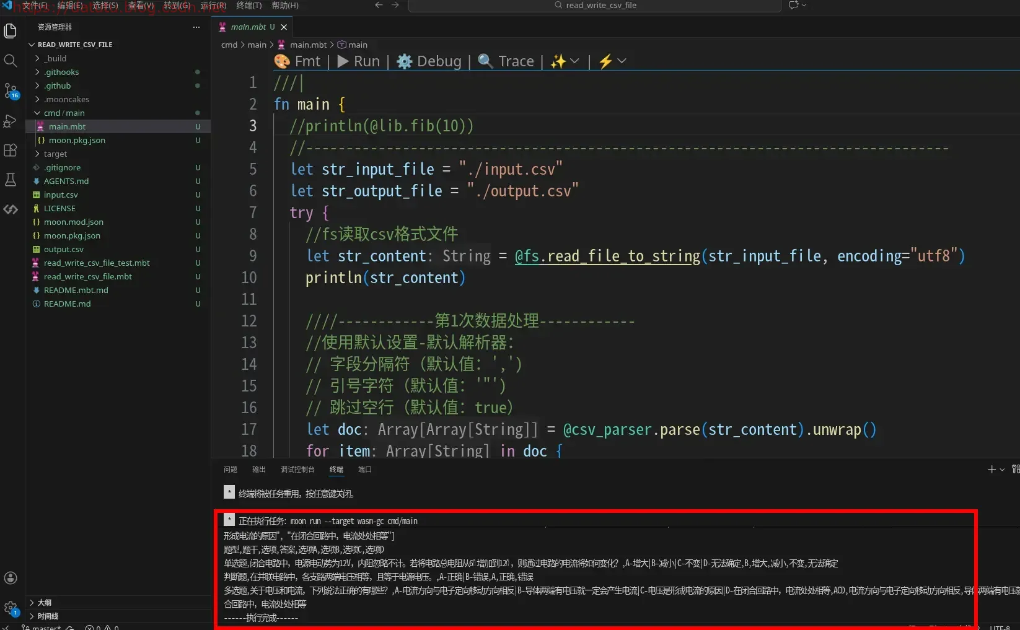The image size is (1020, 630).
Task: Open the Run and Debug view
Action: tap(11, 121)
